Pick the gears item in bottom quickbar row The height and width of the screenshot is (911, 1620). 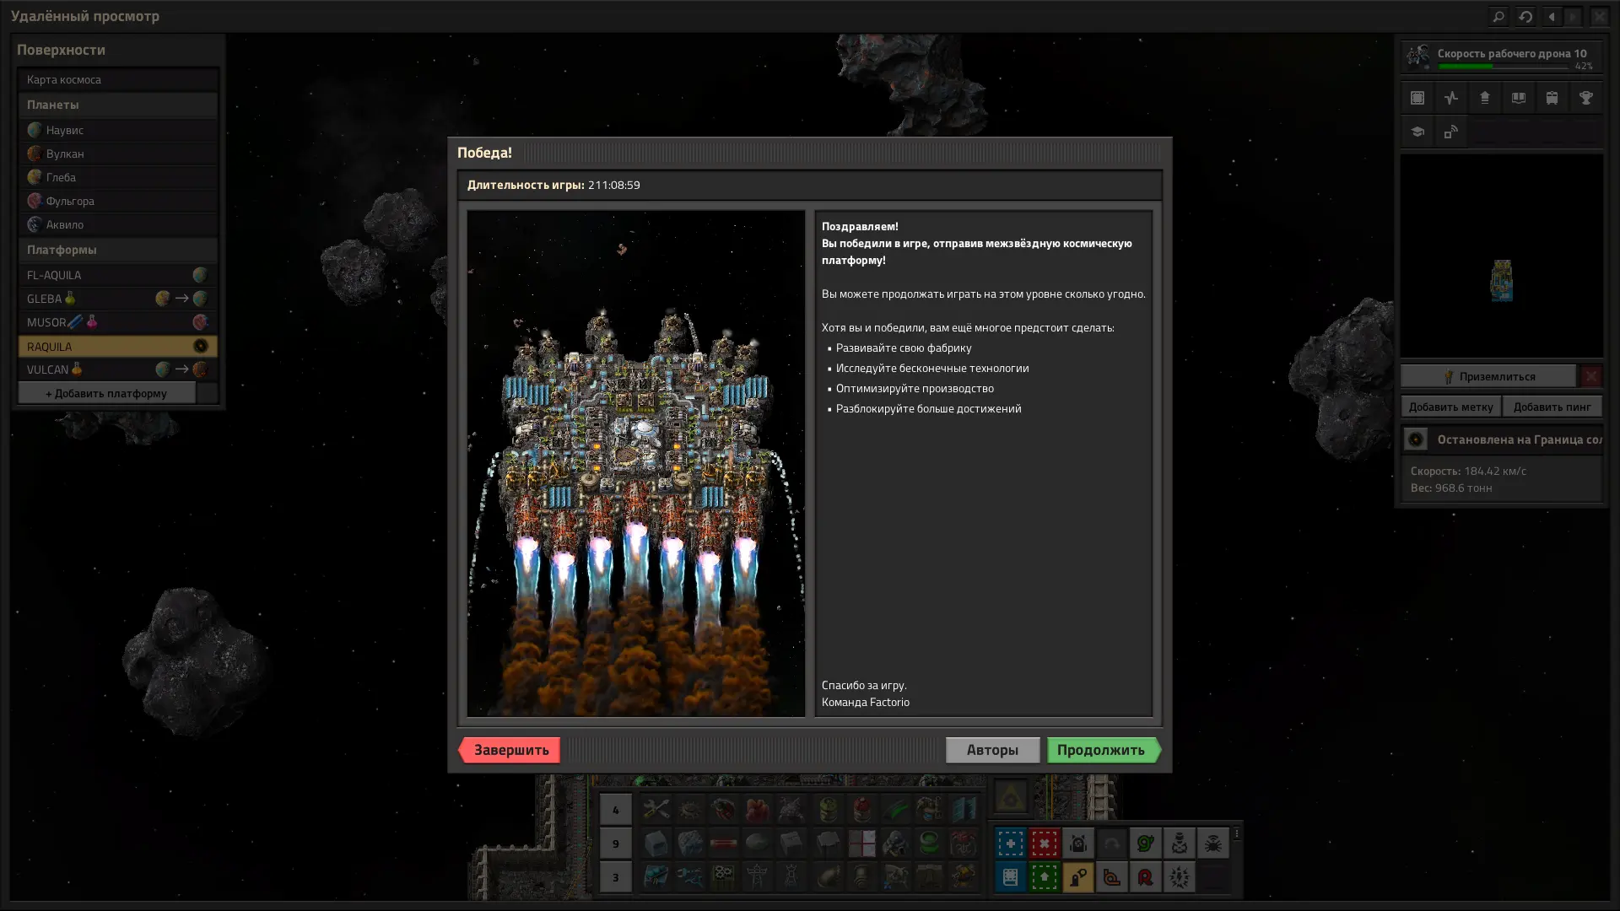click(723, 876)
